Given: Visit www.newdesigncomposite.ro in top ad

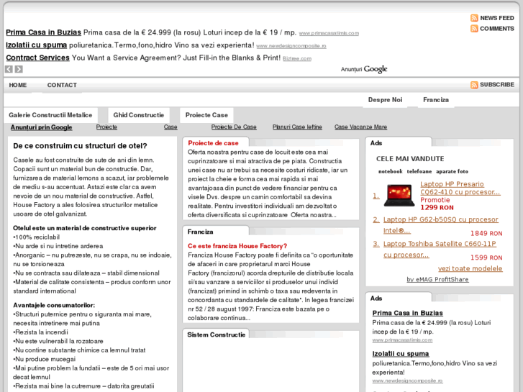Looking at the screenshot, I should pyautogui.click(x=291, y=46).
